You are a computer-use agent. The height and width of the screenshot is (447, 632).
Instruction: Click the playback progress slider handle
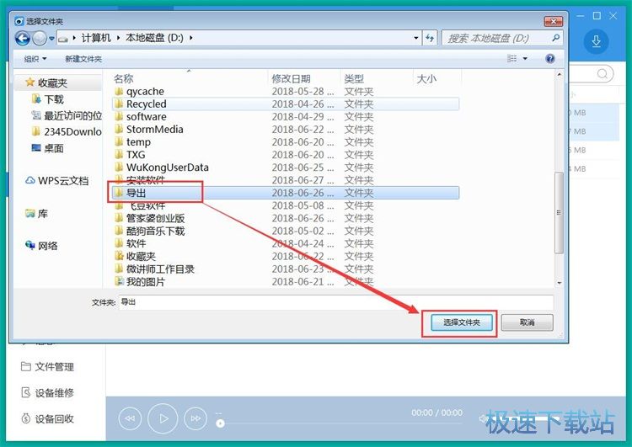[220, 423]
